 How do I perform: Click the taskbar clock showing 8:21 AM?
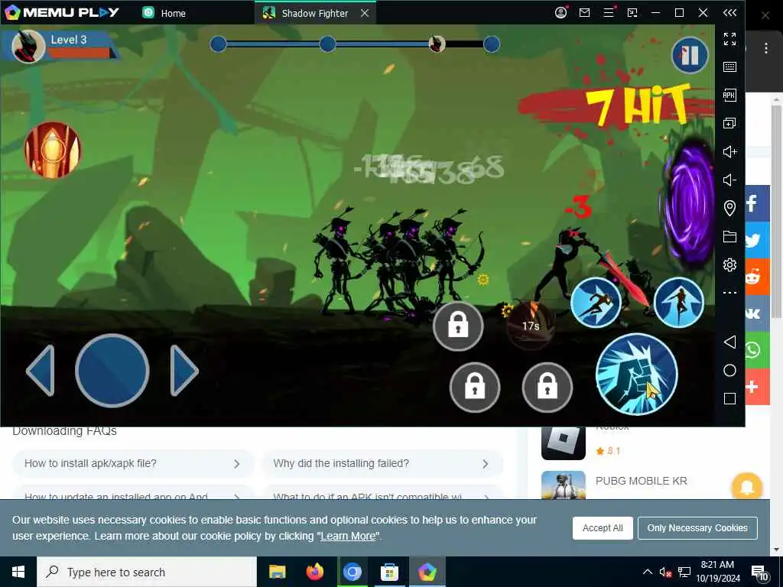[717, 572]
